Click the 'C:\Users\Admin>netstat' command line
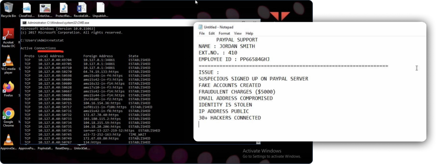 [x=42, y=40]
